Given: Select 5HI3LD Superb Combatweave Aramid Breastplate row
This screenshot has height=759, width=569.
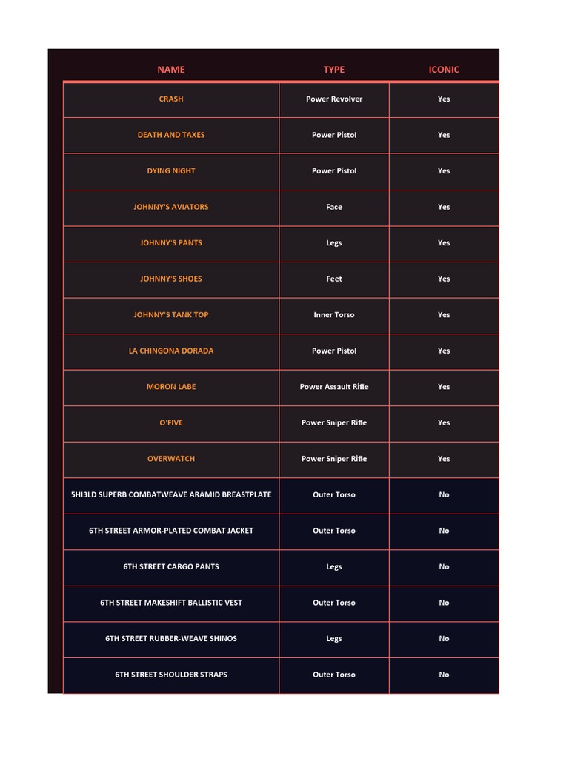Looking at the screenshot, I should [171, 494].
